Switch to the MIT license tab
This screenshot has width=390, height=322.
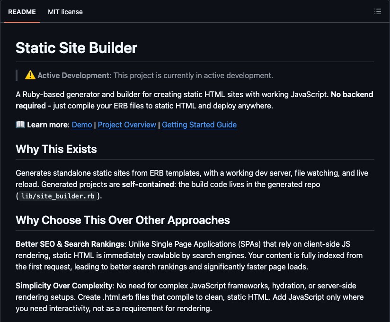(65, 12)
